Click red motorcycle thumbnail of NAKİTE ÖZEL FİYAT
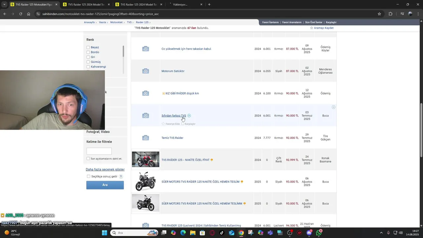This screenshot has width=423, height=238. (x=145, y=159)
